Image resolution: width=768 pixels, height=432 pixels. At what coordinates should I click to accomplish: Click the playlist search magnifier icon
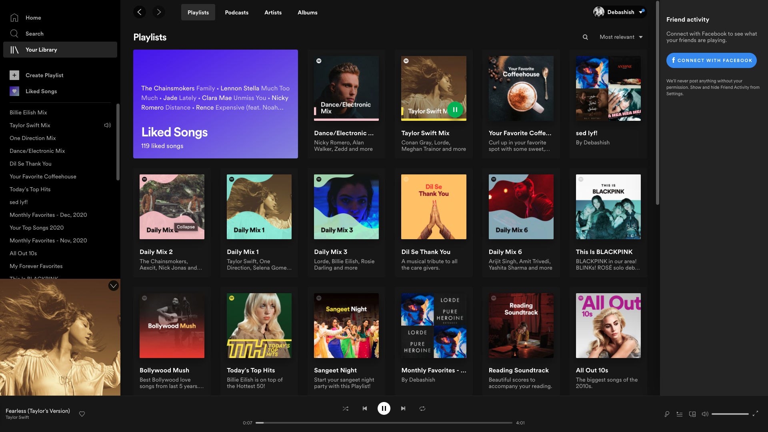click(x=585, y=37)
